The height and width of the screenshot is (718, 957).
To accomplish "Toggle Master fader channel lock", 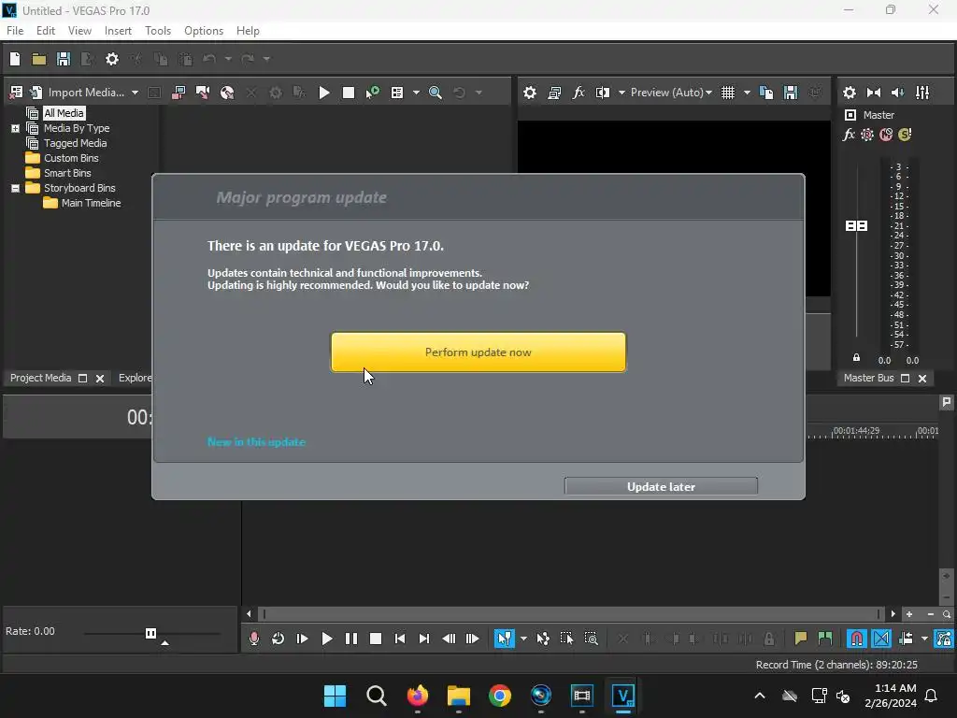I will (x=856, y=358).
